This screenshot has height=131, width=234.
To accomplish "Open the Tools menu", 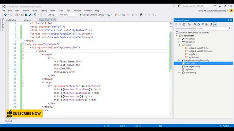I will (x=61, y=11).
